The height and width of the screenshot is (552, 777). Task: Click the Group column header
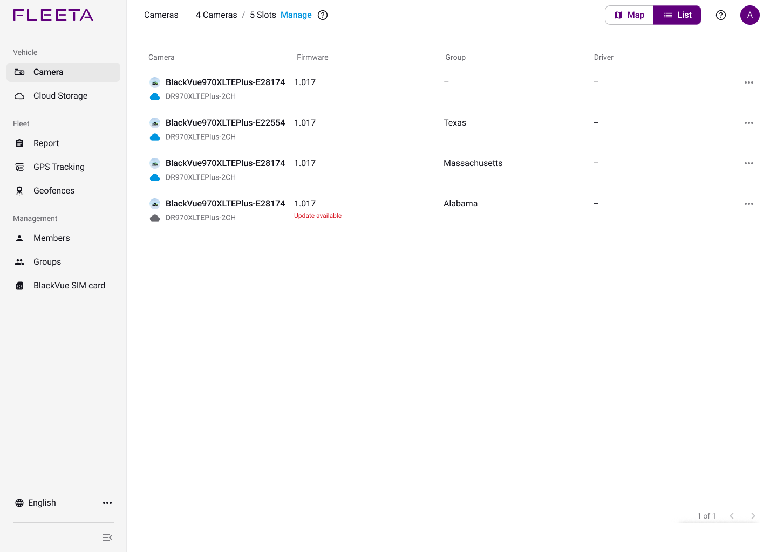[455, 57]
